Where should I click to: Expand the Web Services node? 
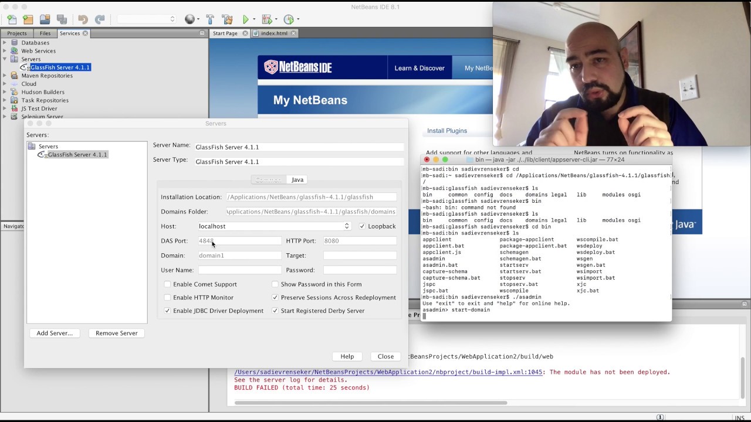click(x=5, y=51)
